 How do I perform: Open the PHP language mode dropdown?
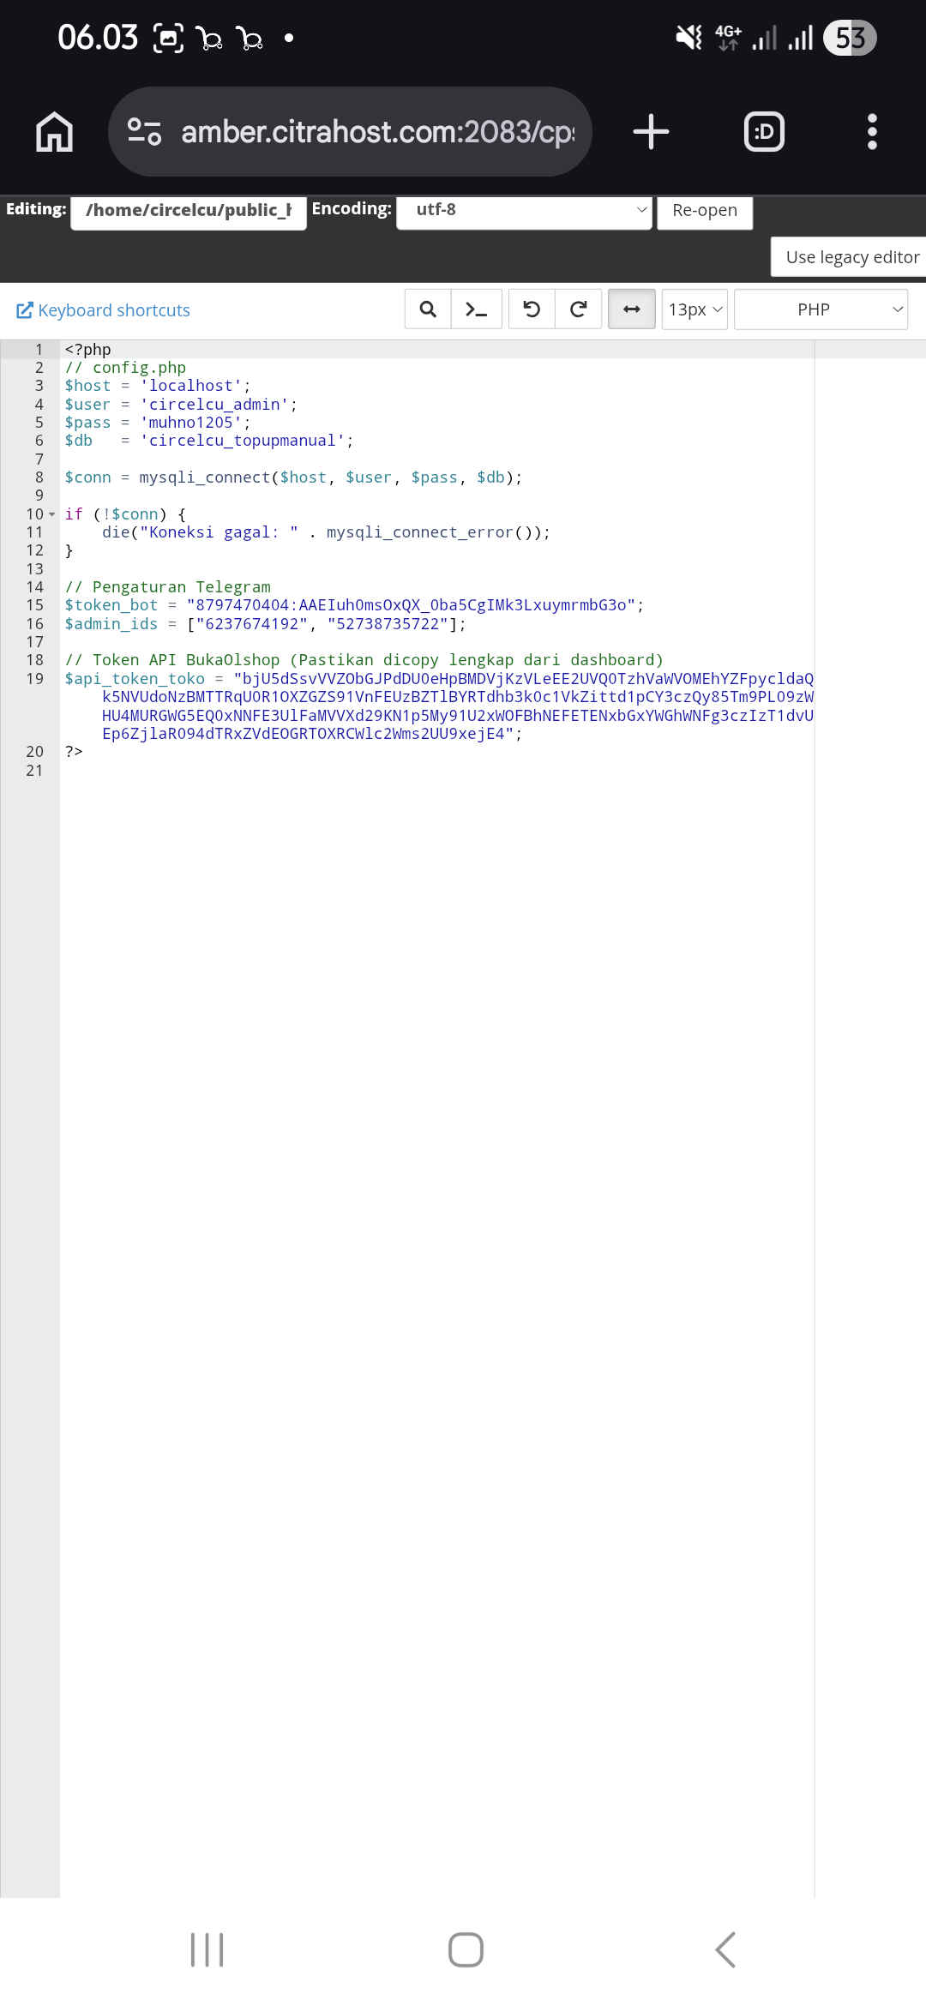(x=821, y=309)
